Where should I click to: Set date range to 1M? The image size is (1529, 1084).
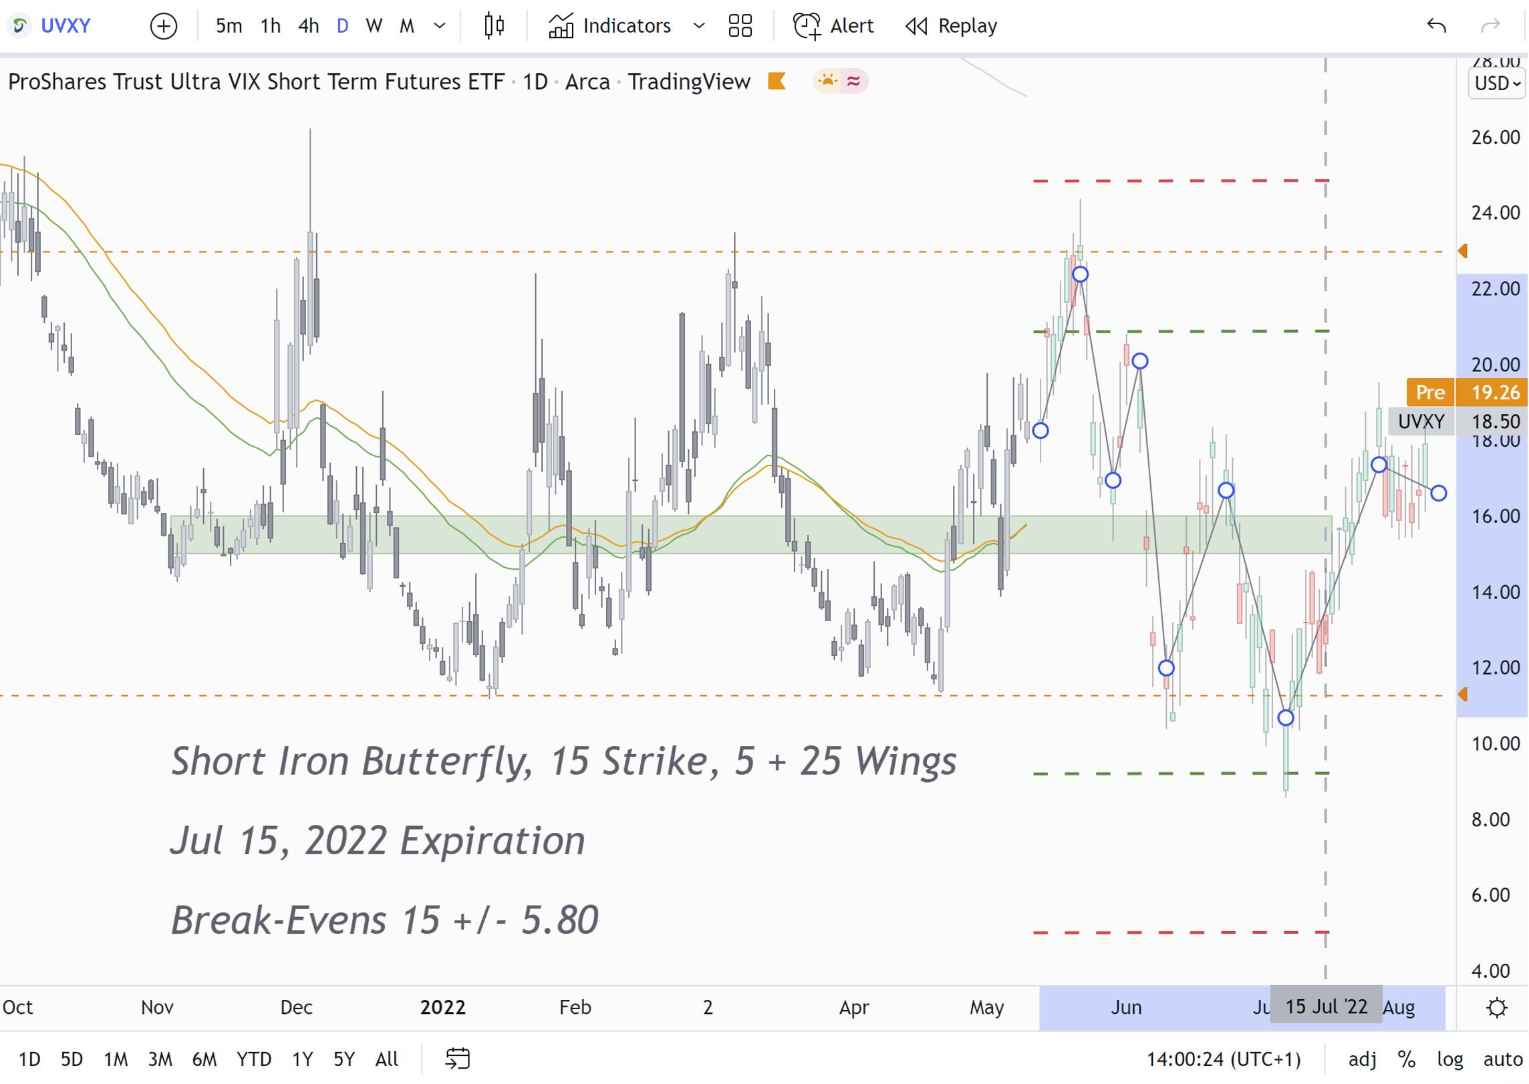click(116, 1059)
